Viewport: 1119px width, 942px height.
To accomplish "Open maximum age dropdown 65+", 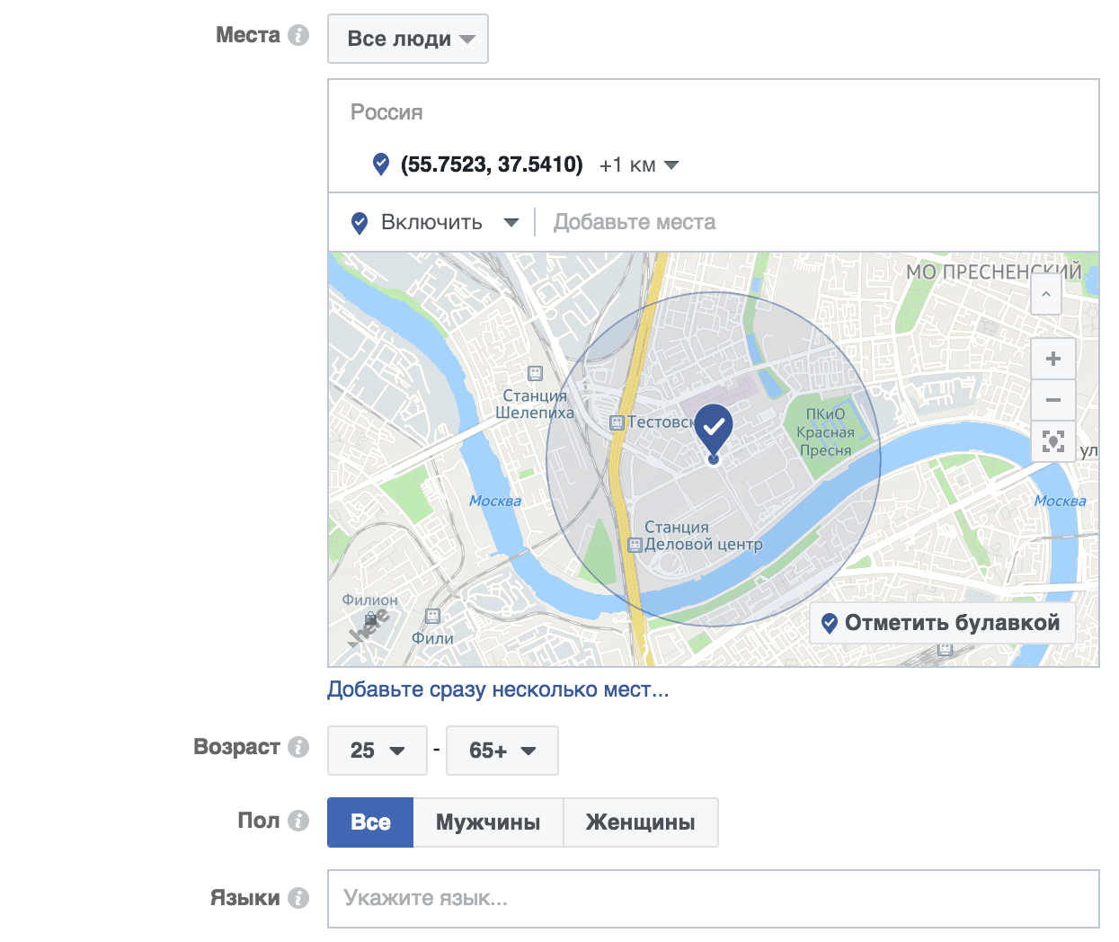I will pyautogui.click(x=502, y=751).
